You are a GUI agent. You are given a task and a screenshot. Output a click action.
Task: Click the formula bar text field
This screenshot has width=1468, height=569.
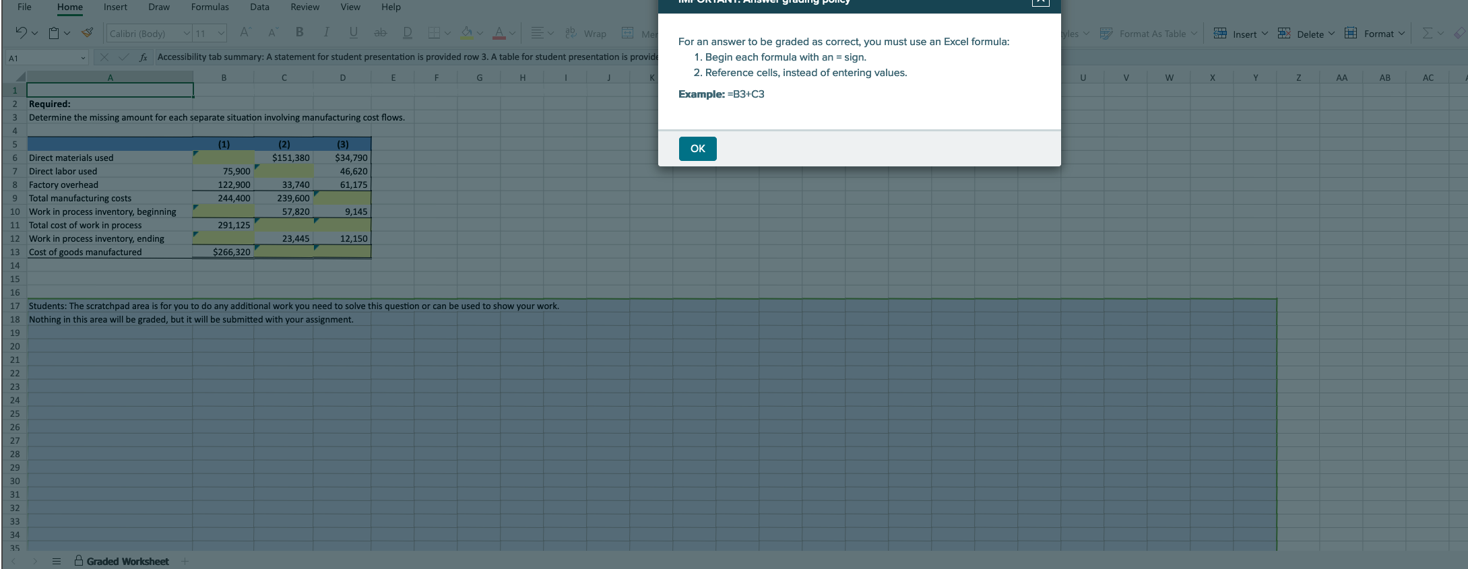coord(407,57)
